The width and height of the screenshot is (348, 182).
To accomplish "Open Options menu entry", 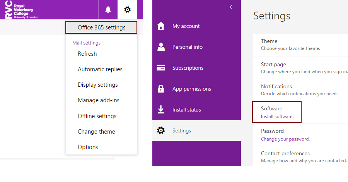I will 88,147.
